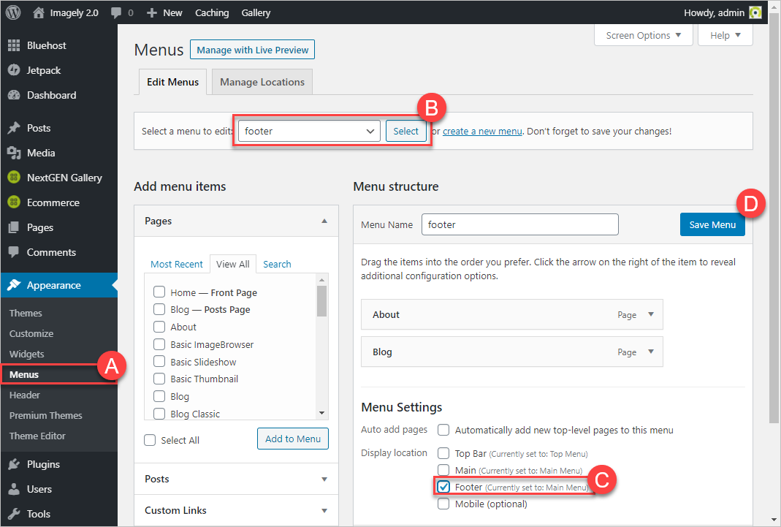The width and height of the screenshot is (781, 527).
Task: Click the admin avatar icon
Action: coord(755,13)
